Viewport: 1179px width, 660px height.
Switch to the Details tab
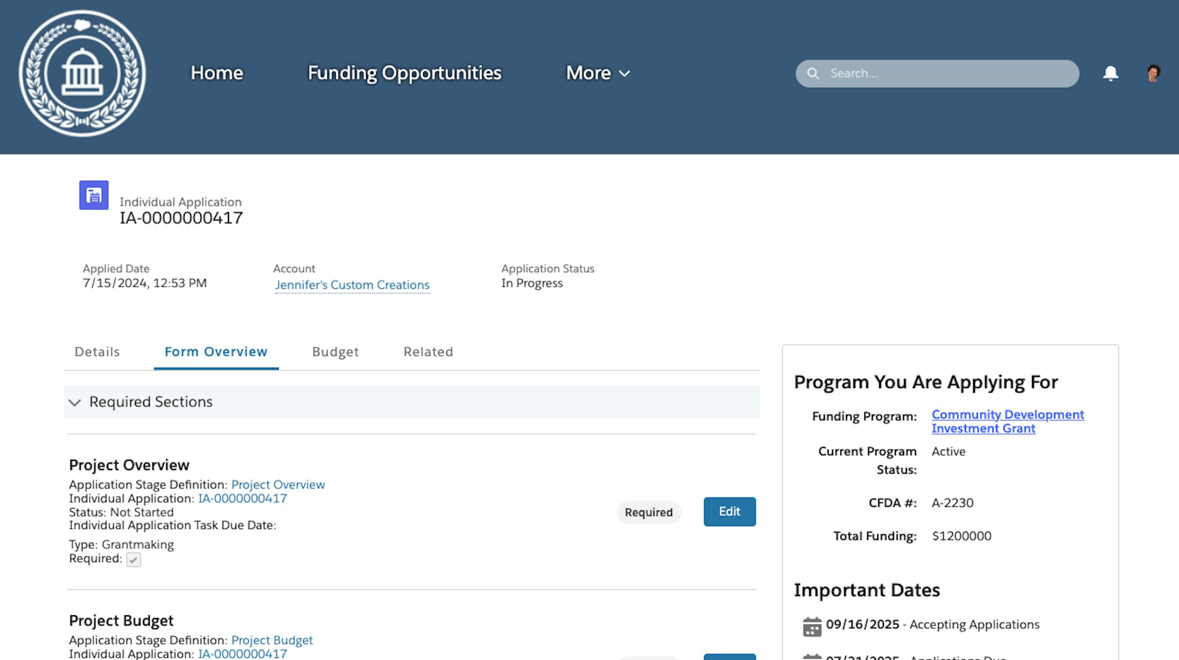coord(97,352)
